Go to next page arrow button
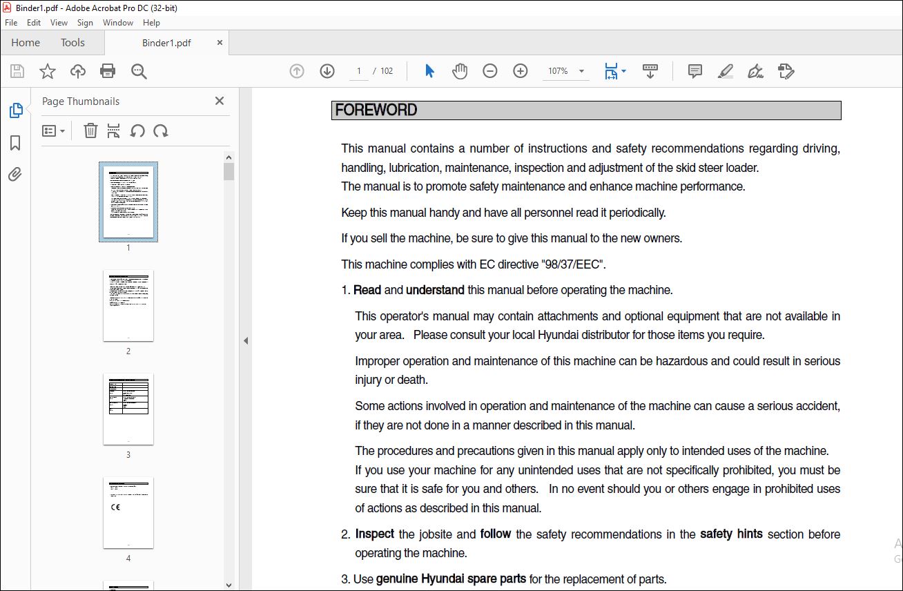This screenshot has width=903, height=591. [x=327, y=71]
